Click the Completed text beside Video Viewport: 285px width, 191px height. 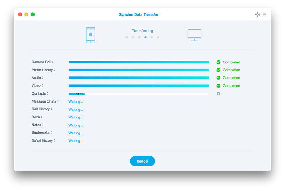click(231, 86)
